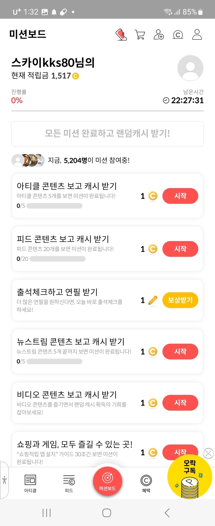
Task: Claim the 출석체크 pencil reward with 보상받기
Action: pyautogui.click(x=180, y=300)
